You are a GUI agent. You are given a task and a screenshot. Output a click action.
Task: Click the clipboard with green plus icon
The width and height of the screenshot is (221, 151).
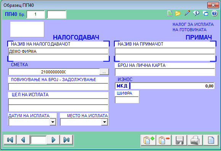coord(149,140)
